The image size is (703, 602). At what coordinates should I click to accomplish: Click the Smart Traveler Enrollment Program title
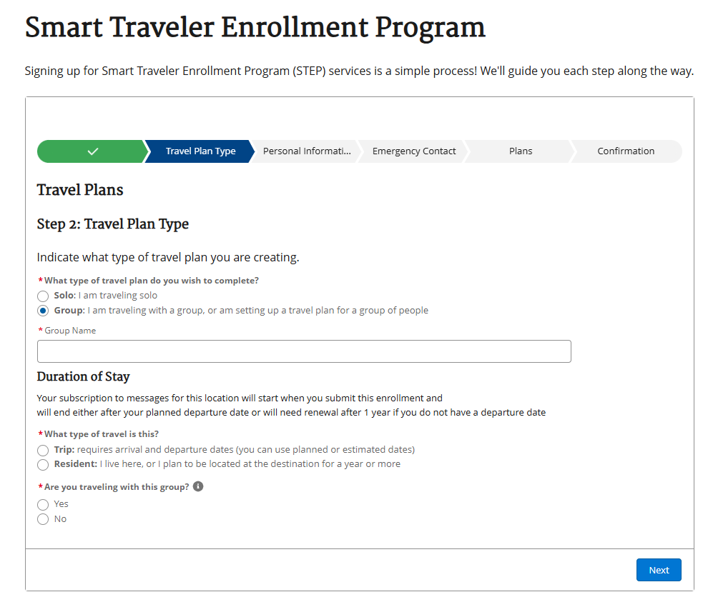pos(255,28)
